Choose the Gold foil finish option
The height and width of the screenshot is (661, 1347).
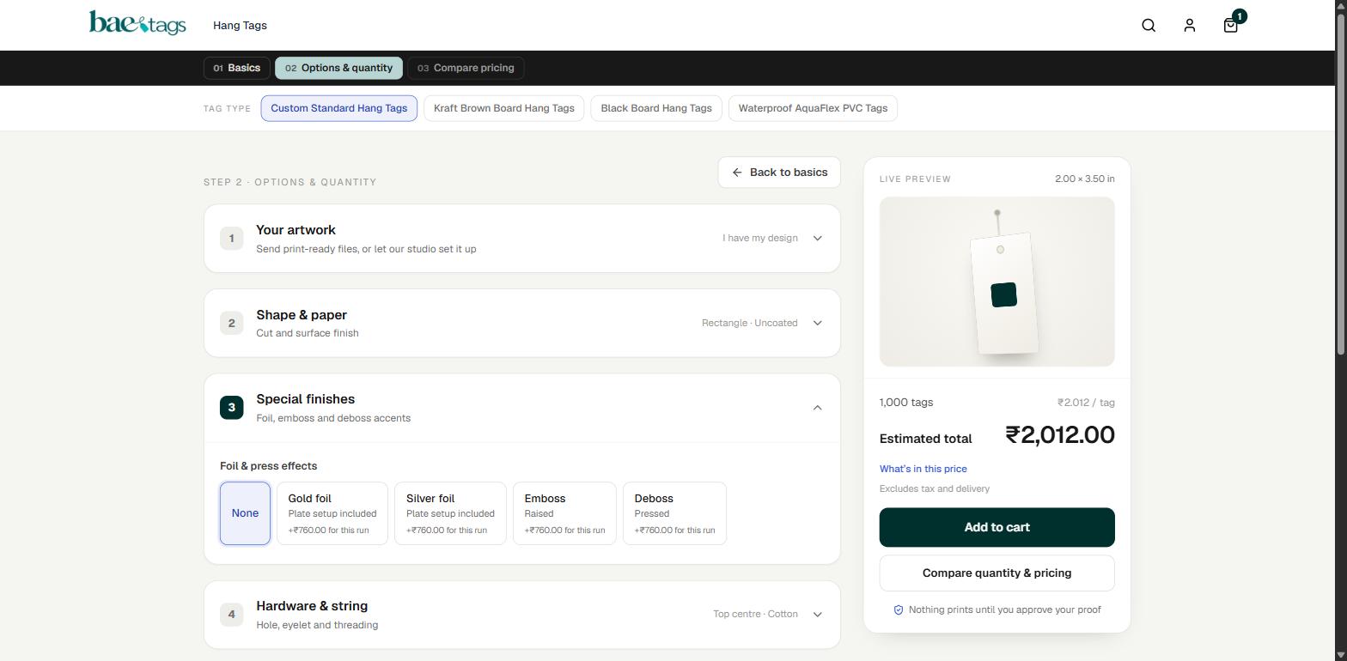click(332, 513)
